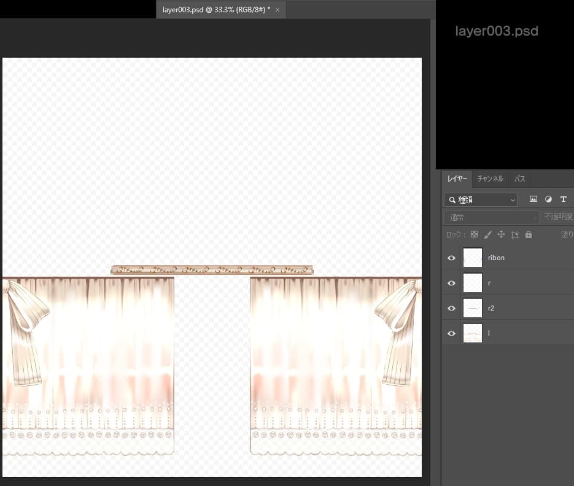Select the ribon layer thumbnail
This screenshot has height=486, width=574.
(x=473, y=258)
